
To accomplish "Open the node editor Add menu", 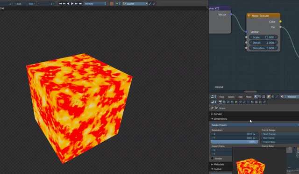I will [240, 97].
